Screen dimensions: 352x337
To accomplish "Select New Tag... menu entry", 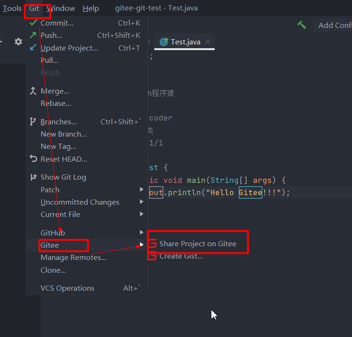I will [x=87, y=147].
